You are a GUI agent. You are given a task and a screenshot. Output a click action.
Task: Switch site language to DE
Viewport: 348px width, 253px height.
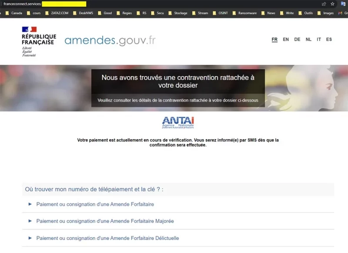click(x=297, y=40)
